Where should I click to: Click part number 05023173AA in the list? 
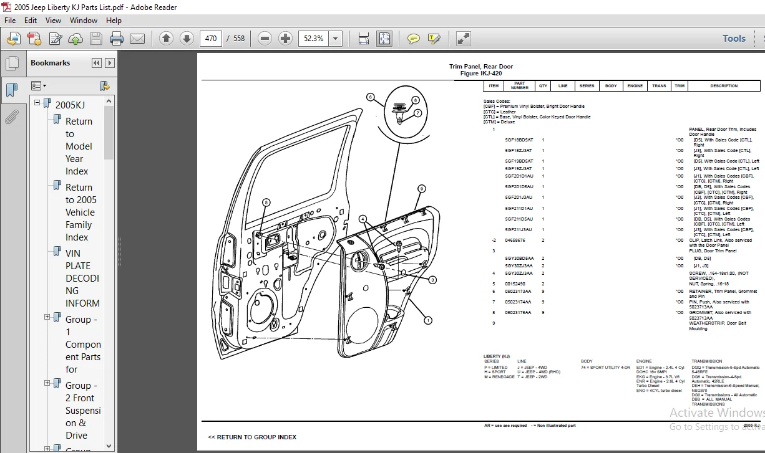tap(519, 291)
